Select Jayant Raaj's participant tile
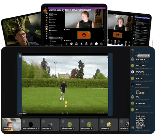The width and height of the screenshot is (156, 135). coord(50,124)
